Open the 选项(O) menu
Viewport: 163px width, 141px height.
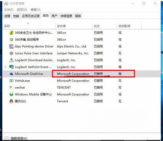coord(22,10)
